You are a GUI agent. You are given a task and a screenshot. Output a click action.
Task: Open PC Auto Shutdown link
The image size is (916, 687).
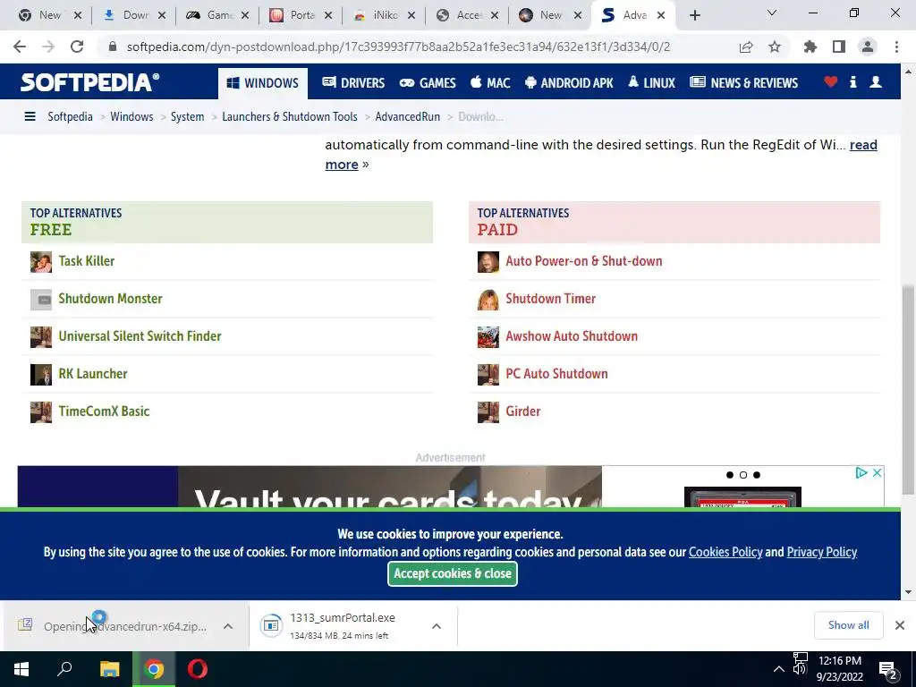(556, 374)
